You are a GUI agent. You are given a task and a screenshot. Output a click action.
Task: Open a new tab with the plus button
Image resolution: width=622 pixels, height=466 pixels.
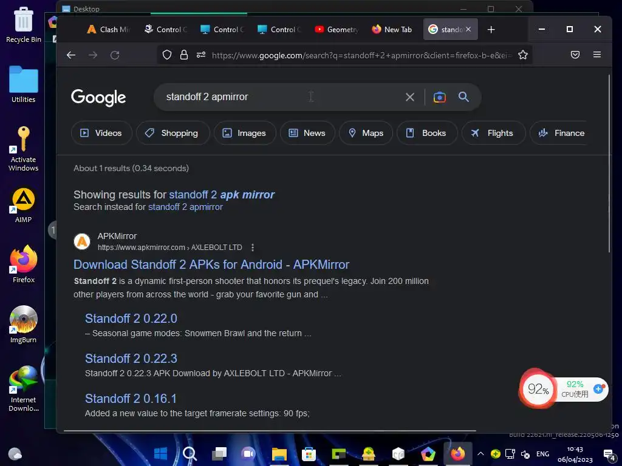[491, 29]
